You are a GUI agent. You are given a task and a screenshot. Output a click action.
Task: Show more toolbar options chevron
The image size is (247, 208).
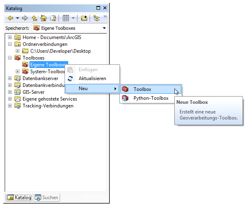pos(105,17)
